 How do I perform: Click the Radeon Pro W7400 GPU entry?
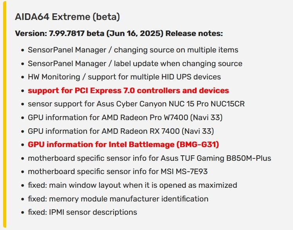[125, 117]
